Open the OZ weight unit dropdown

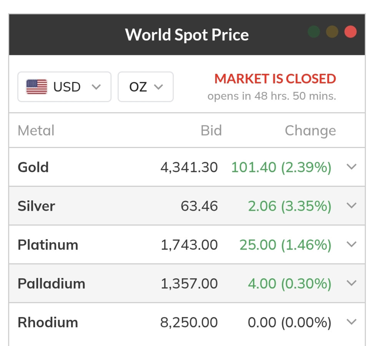(x=146, y=87)
